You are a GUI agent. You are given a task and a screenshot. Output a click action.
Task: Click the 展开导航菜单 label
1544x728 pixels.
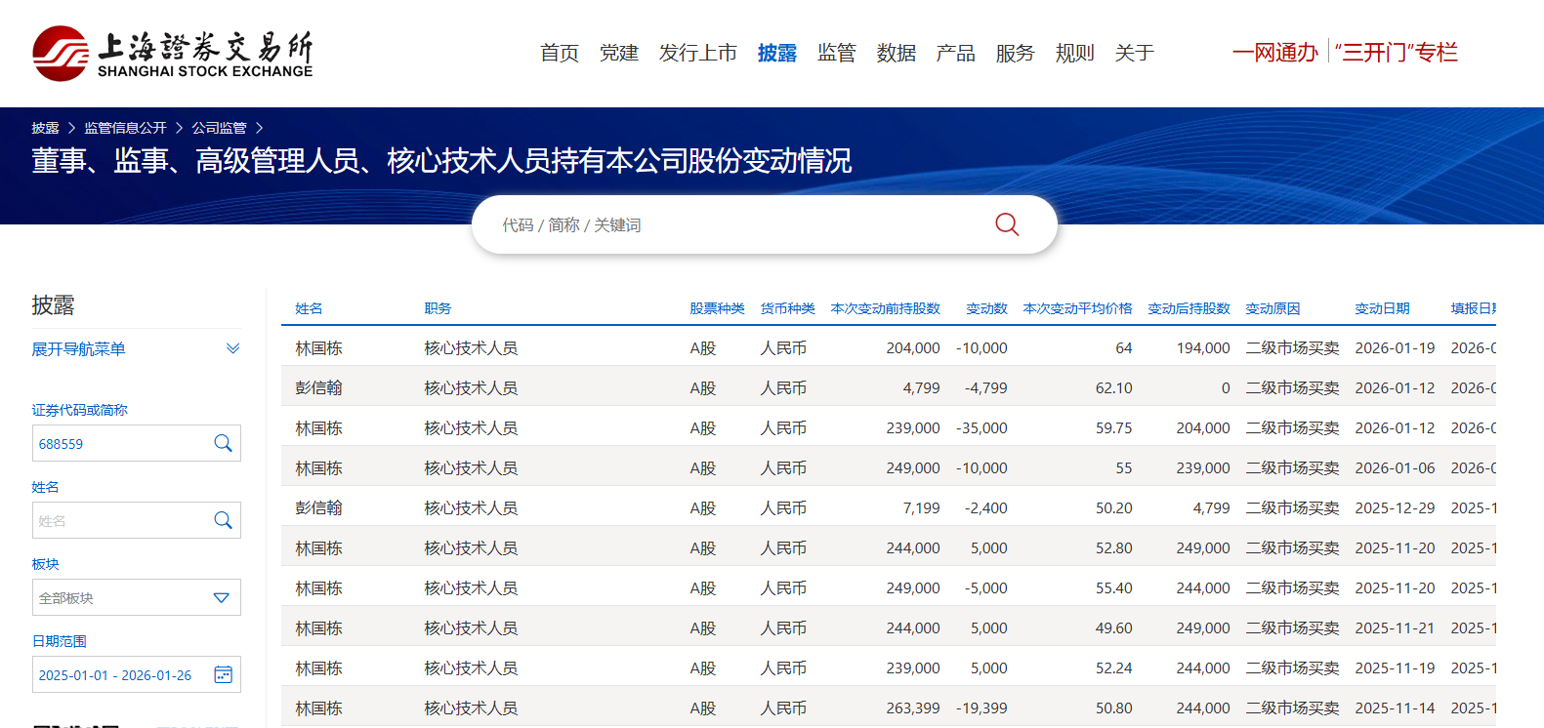point(78,348)
